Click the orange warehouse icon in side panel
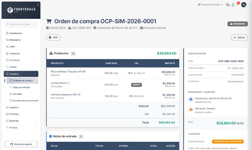Viewport: 252px width, 150px height. (191, 110)
